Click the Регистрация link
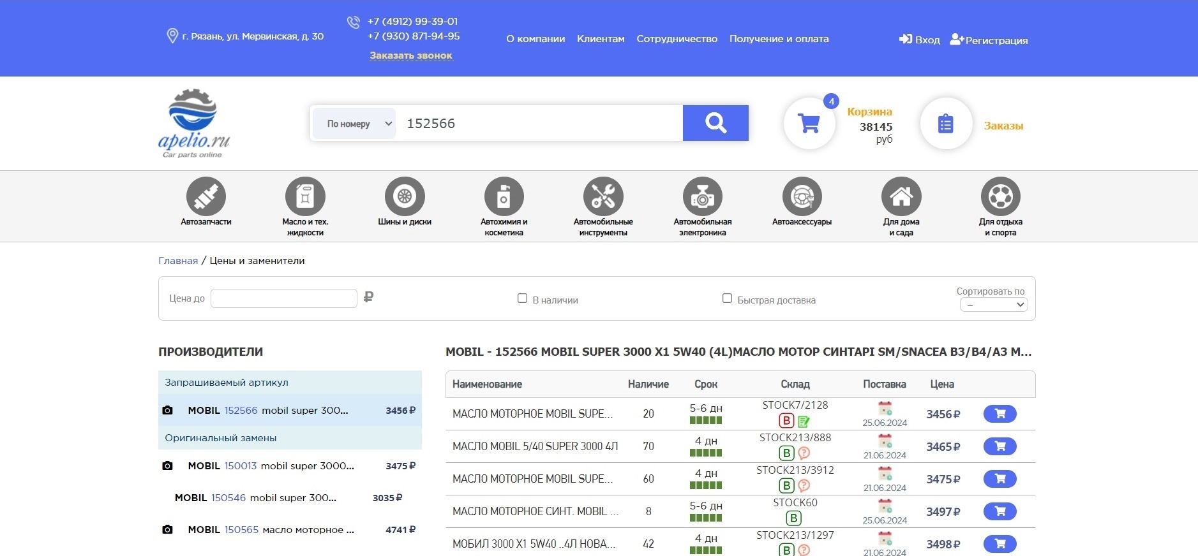The height and width of the screenshot is (556, 1198). click(989, 40)
